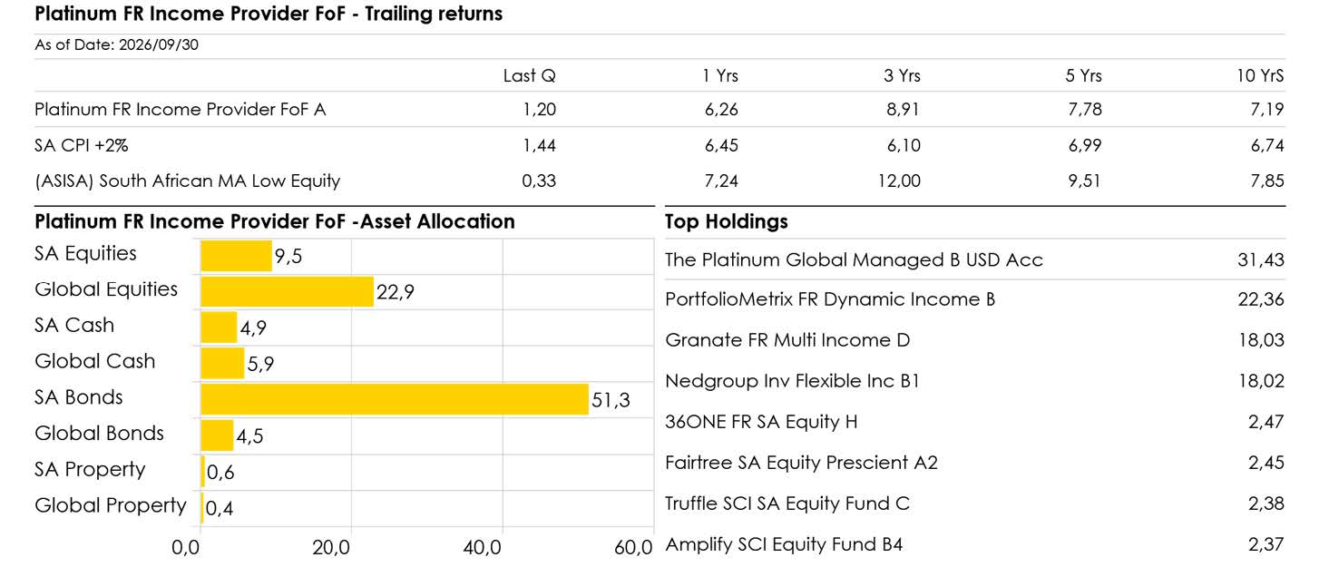The width and height of the screenshot is (1319, 567).
Task: Click the 6,45 SA CPI one-year value
Action: [x=721, y=145]
